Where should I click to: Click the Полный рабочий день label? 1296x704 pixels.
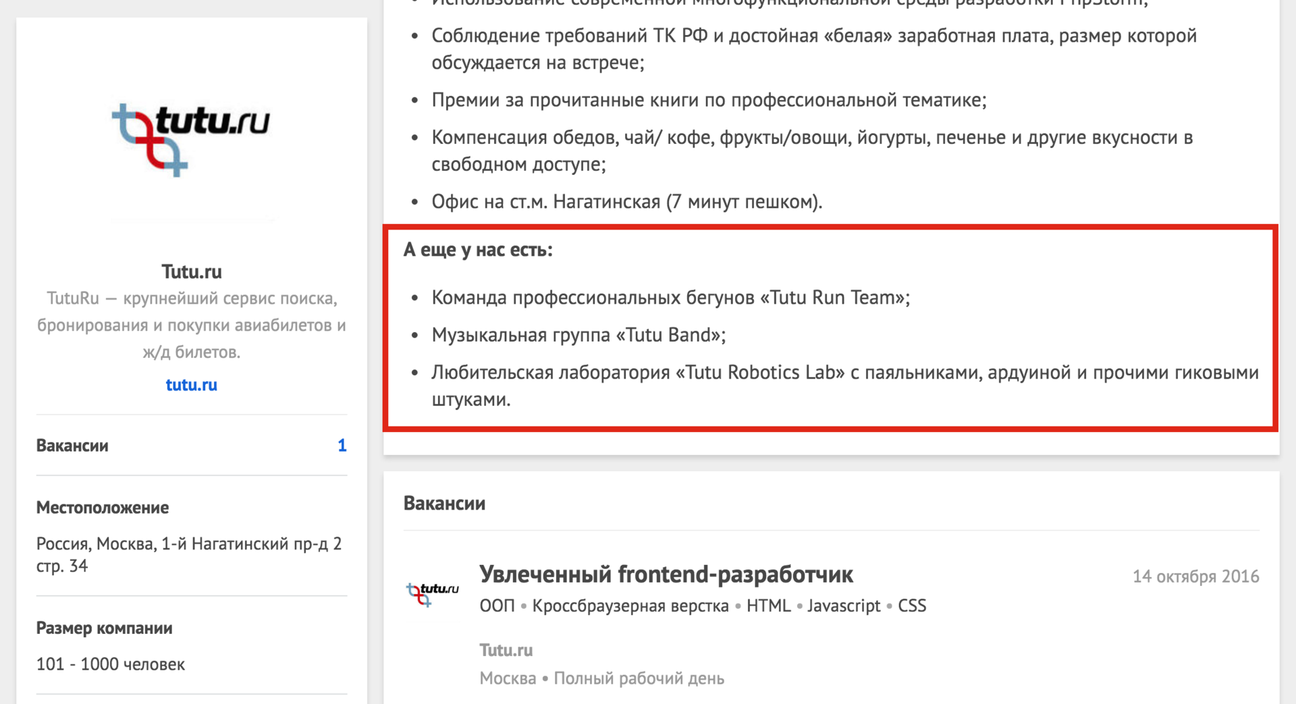point(639,678)
